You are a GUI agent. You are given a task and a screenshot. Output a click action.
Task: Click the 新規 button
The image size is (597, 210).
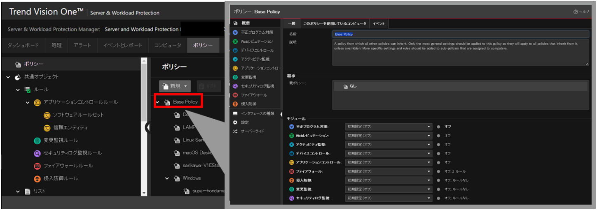coord(175,86)
